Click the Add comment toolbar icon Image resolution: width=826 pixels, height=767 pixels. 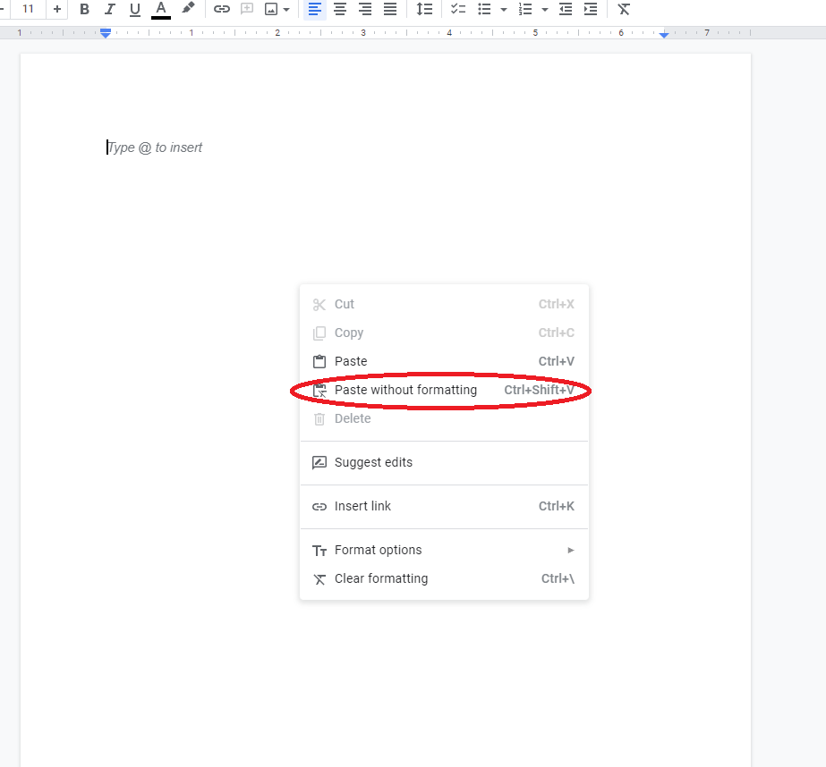tap(247, 9)
